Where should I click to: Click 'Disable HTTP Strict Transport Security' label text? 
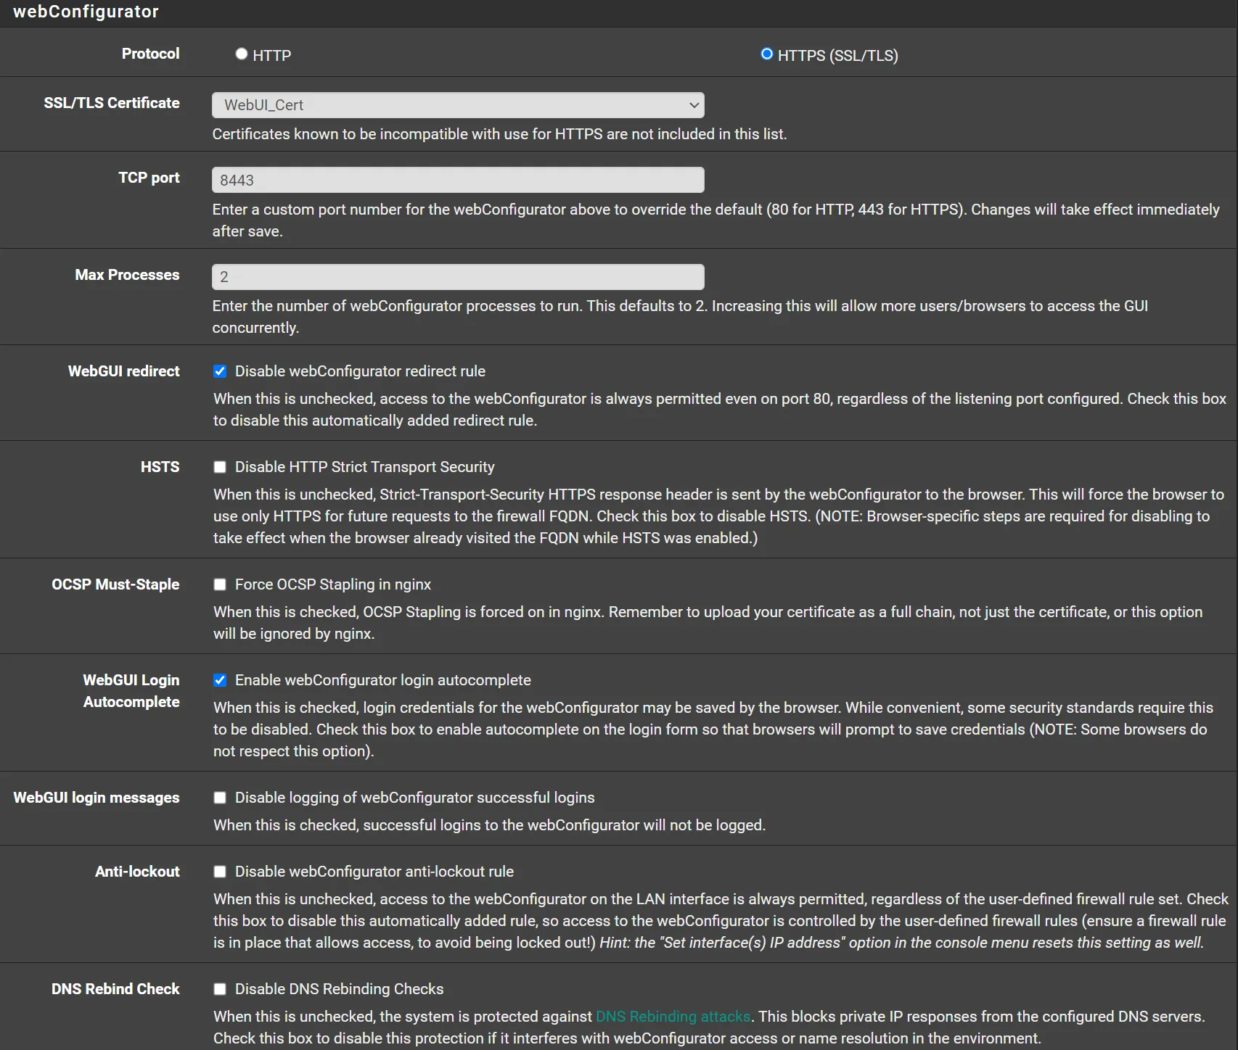364,467
